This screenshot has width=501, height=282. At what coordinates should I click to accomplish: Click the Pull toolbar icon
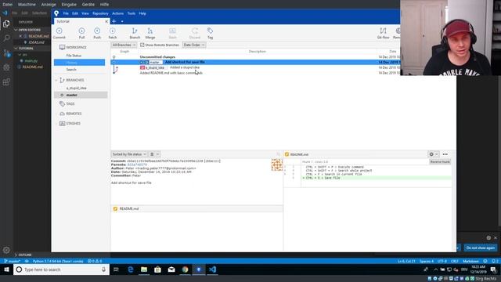click(81, 33)
